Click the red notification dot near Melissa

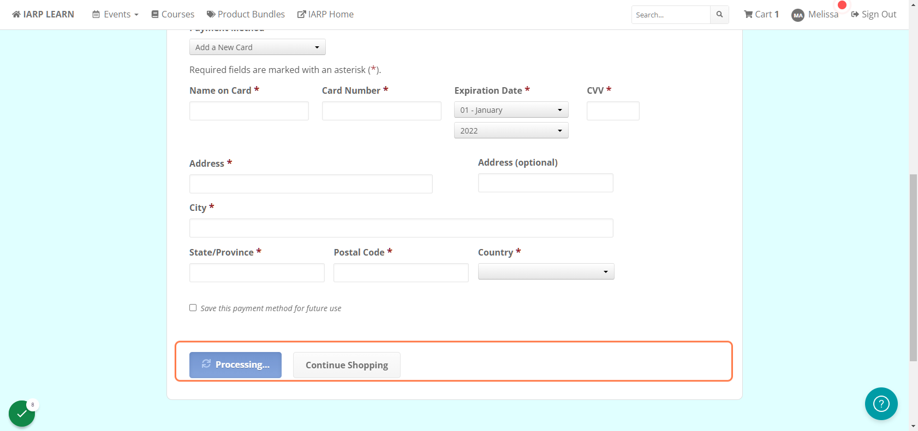click(x=842, y=5)
